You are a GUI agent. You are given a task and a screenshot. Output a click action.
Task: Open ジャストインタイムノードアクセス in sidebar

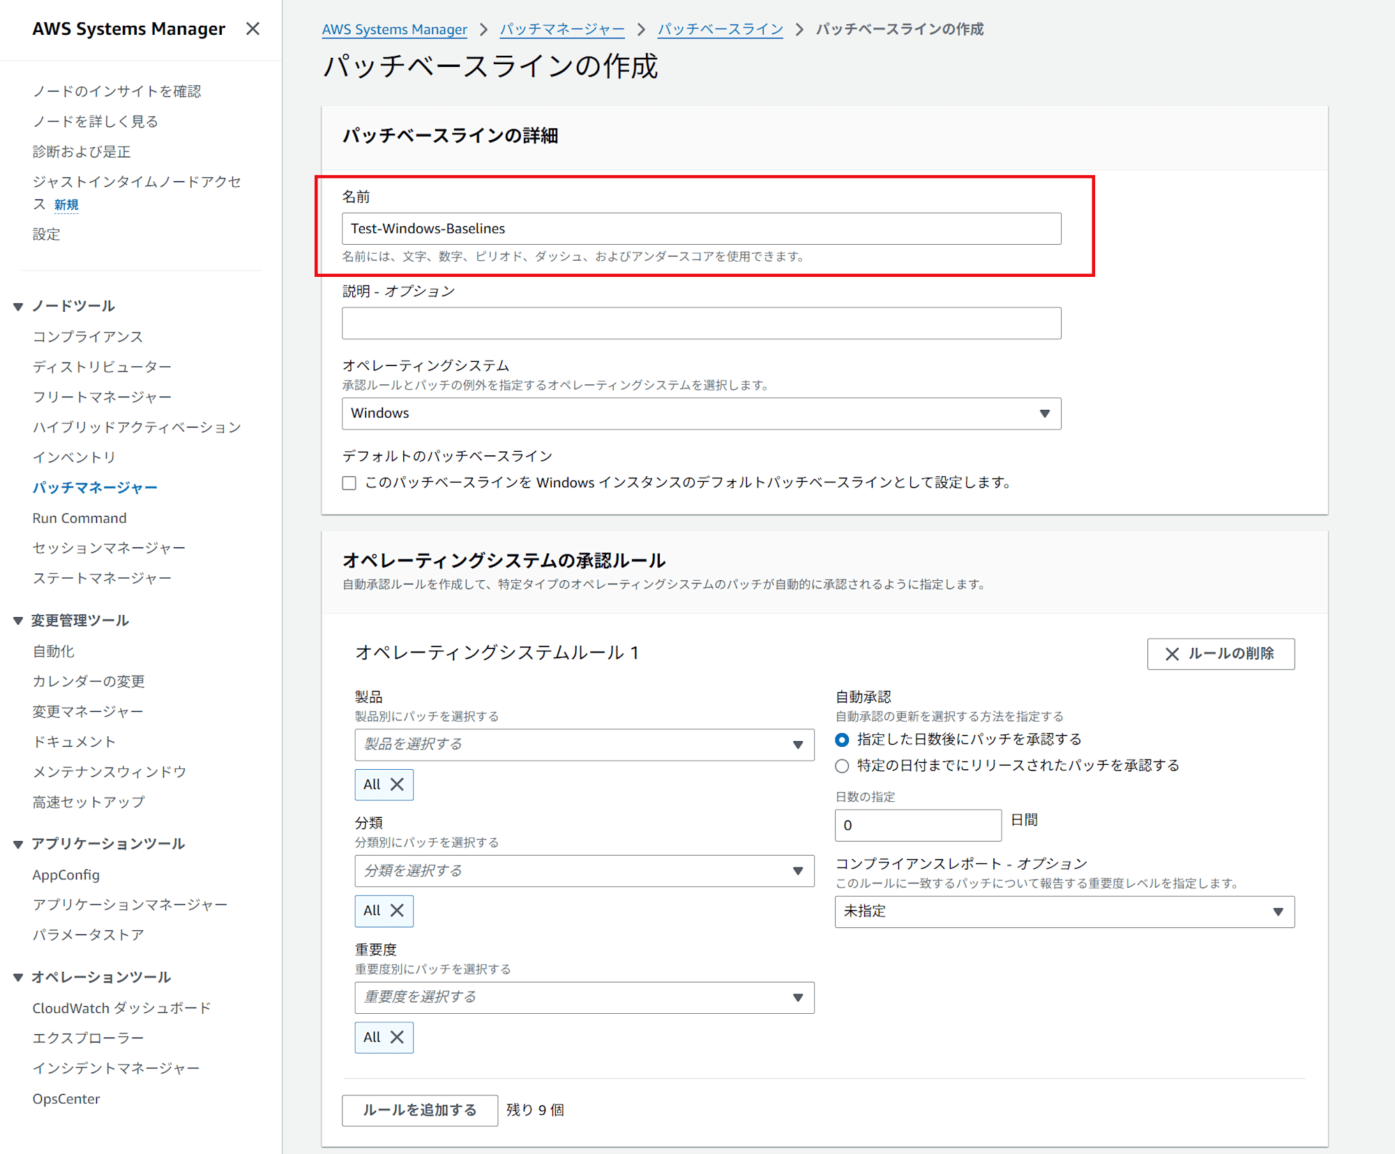tap(137, 193)
